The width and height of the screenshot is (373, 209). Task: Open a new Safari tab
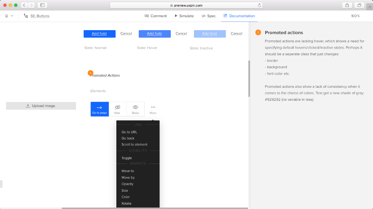(x=370, y=7)
